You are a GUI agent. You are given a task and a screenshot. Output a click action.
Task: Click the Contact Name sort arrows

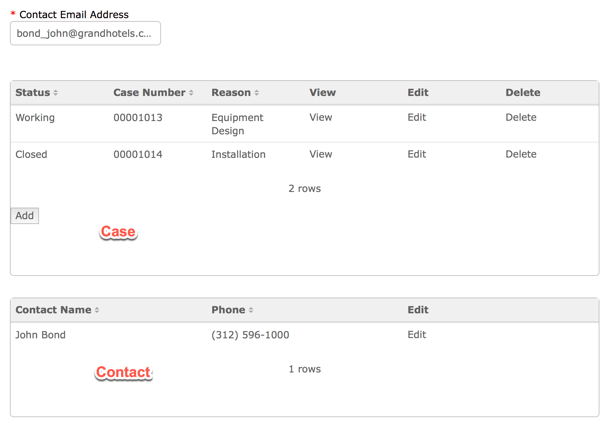[97, 310]
